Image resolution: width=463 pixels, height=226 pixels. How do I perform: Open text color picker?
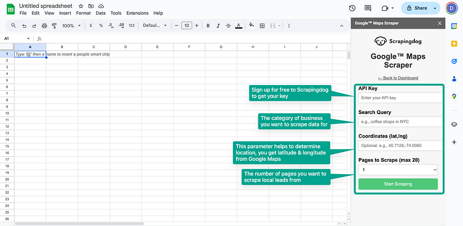click(238, 25)
